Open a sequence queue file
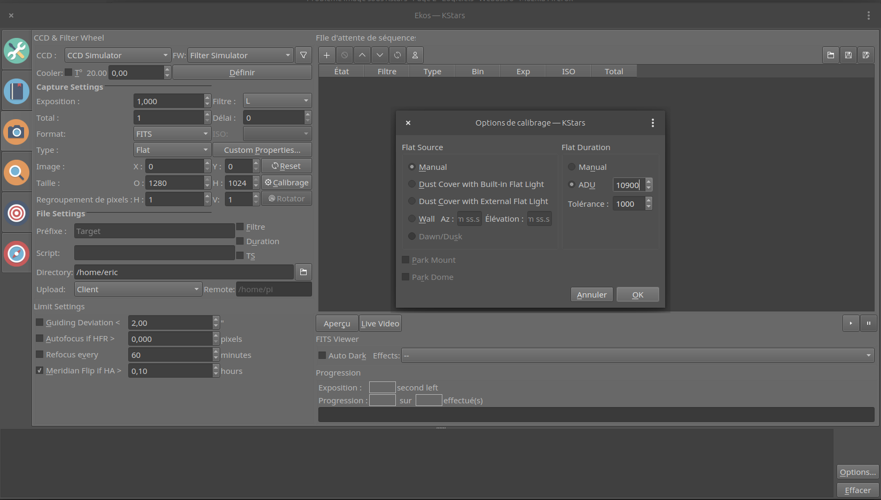881x500 pixels. coord(831,55)
